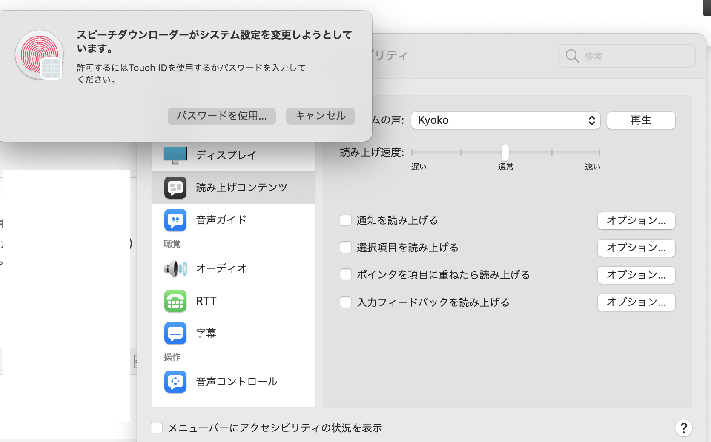Viewport: 711px width, 442px height.
Task: Select the ディスプレイ monitor icon
Action: 175,155
